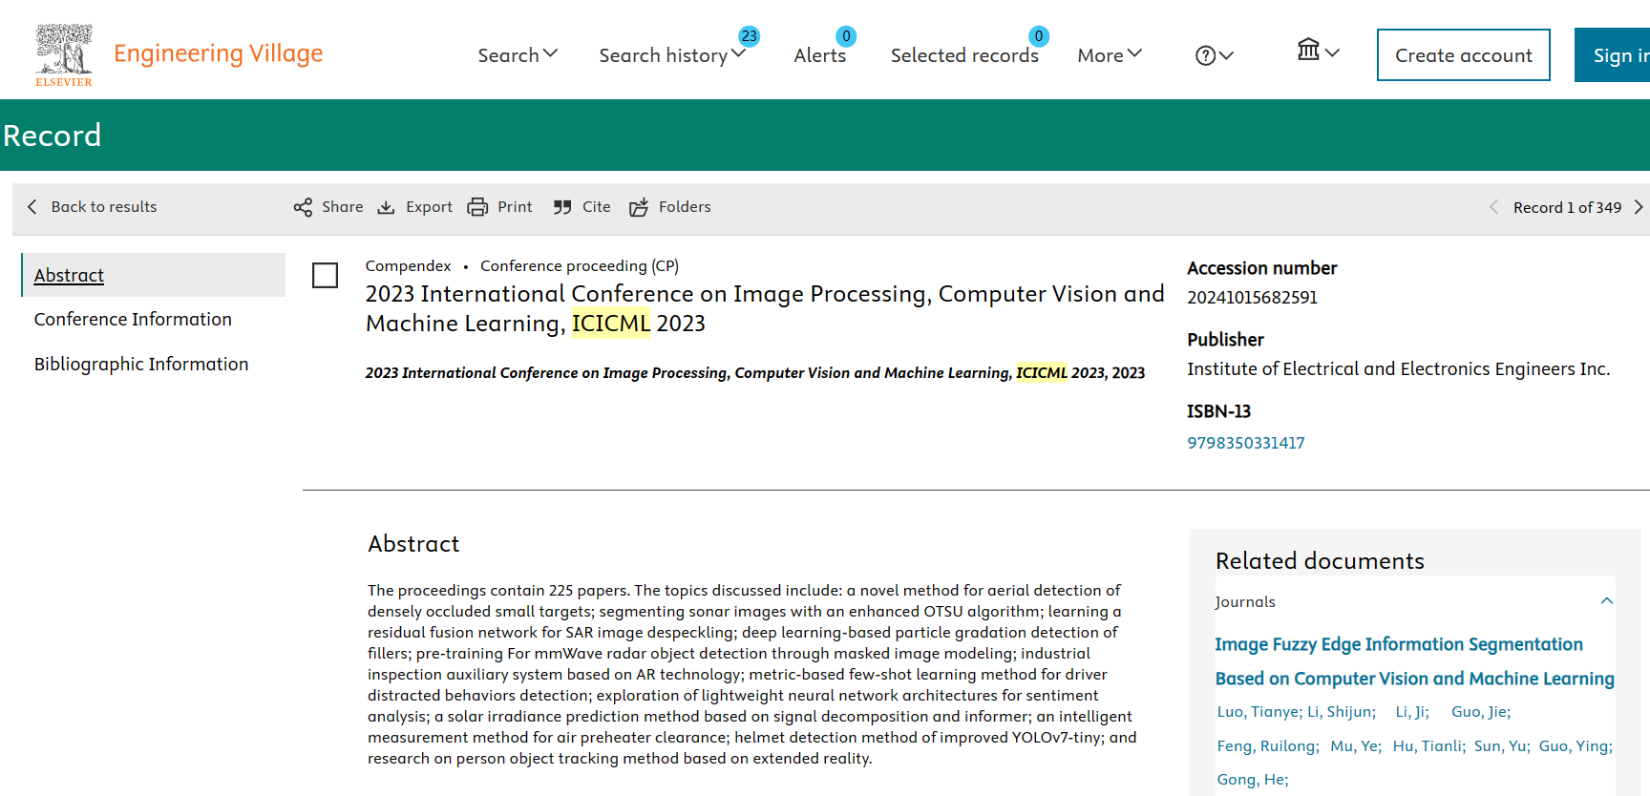
Task: Click author Li, Shijun
Action: (1341, 712)
